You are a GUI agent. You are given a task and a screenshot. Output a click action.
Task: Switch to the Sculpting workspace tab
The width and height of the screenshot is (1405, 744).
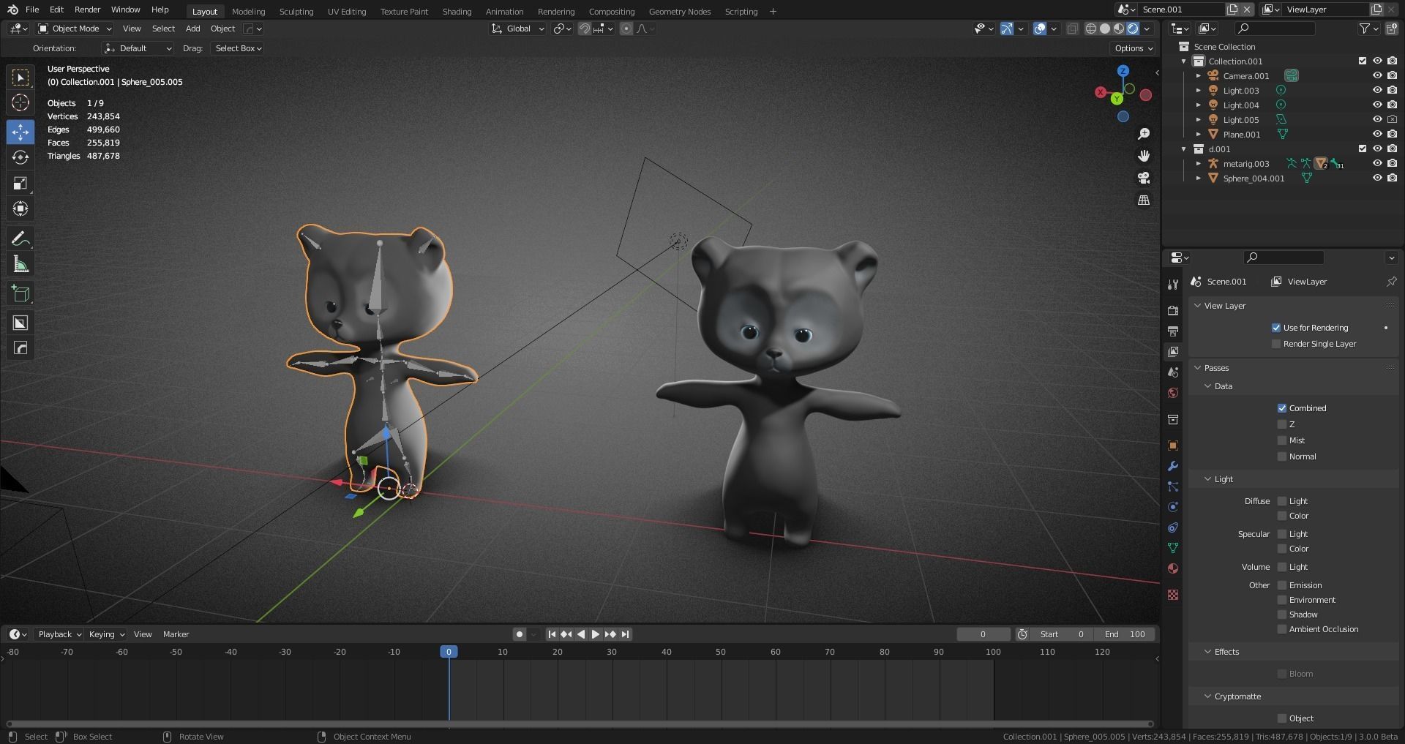(x=296, y=11)
